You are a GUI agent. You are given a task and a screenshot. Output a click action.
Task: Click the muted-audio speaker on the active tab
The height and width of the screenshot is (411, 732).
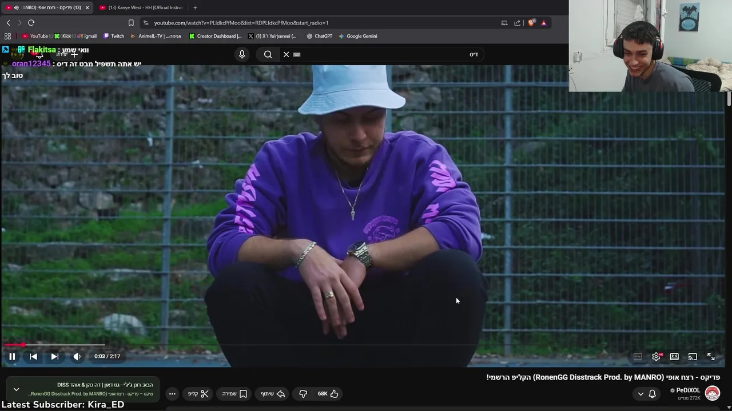[x=16, y=7]
